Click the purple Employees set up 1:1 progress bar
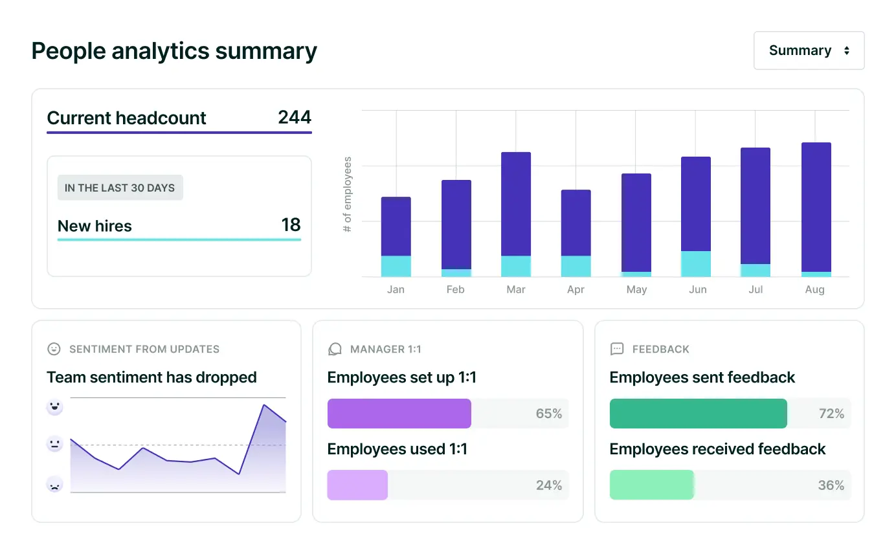Viewport: 896px width, 554px height. (x=399, y=414)
